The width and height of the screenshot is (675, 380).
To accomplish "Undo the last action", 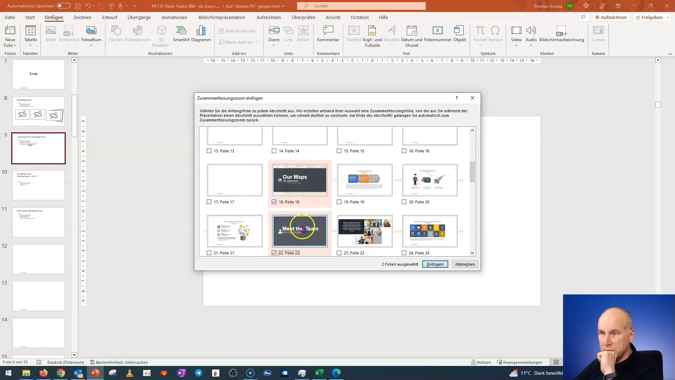I will click(x=88, y=6).
